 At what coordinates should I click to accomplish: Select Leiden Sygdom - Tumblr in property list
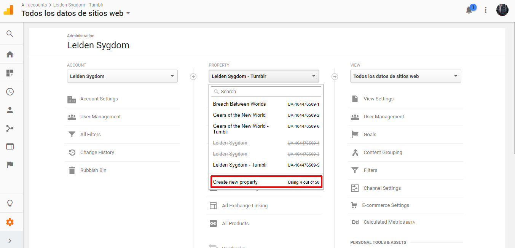point(266,165)
